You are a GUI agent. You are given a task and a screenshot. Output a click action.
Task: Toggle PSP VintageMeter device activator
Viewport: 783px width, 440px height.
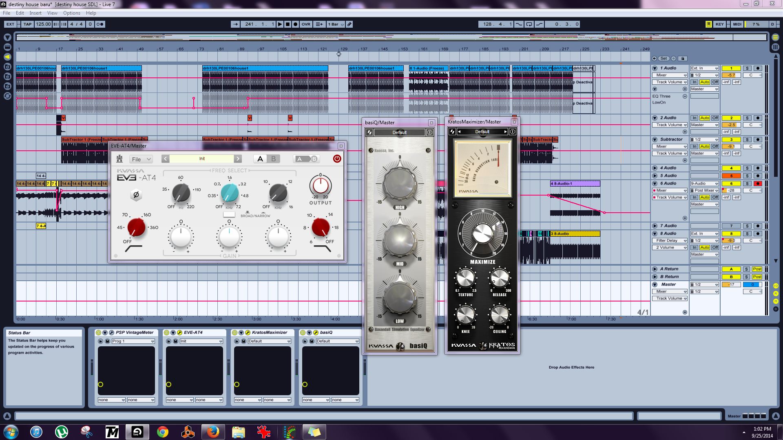pos(99,333)
